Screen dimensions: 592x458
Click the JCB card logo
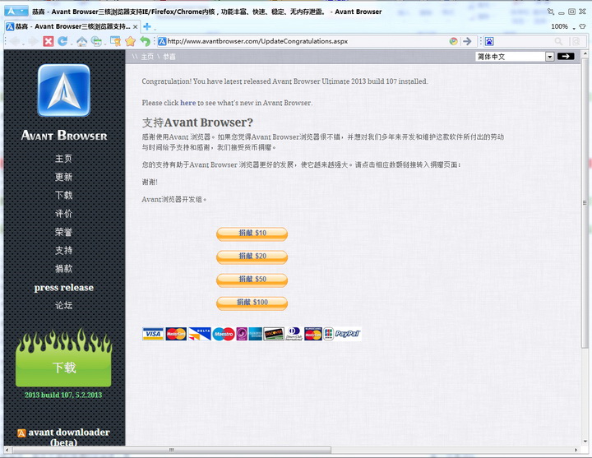328,334
